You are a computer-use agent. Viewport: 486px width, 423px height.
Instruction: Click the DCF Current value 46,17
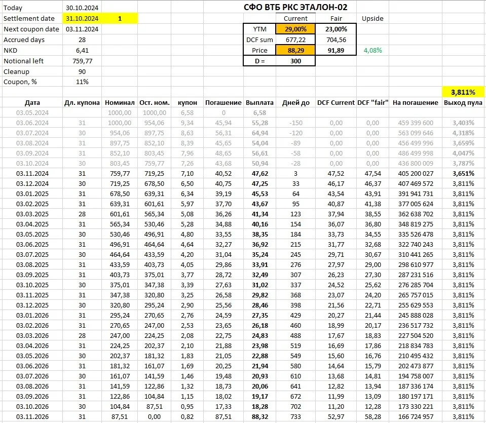tap(335, 184)
